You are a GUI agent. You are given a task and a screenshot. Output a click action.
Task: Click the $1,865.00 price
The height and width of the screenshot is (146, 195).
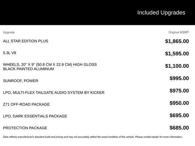177,41
